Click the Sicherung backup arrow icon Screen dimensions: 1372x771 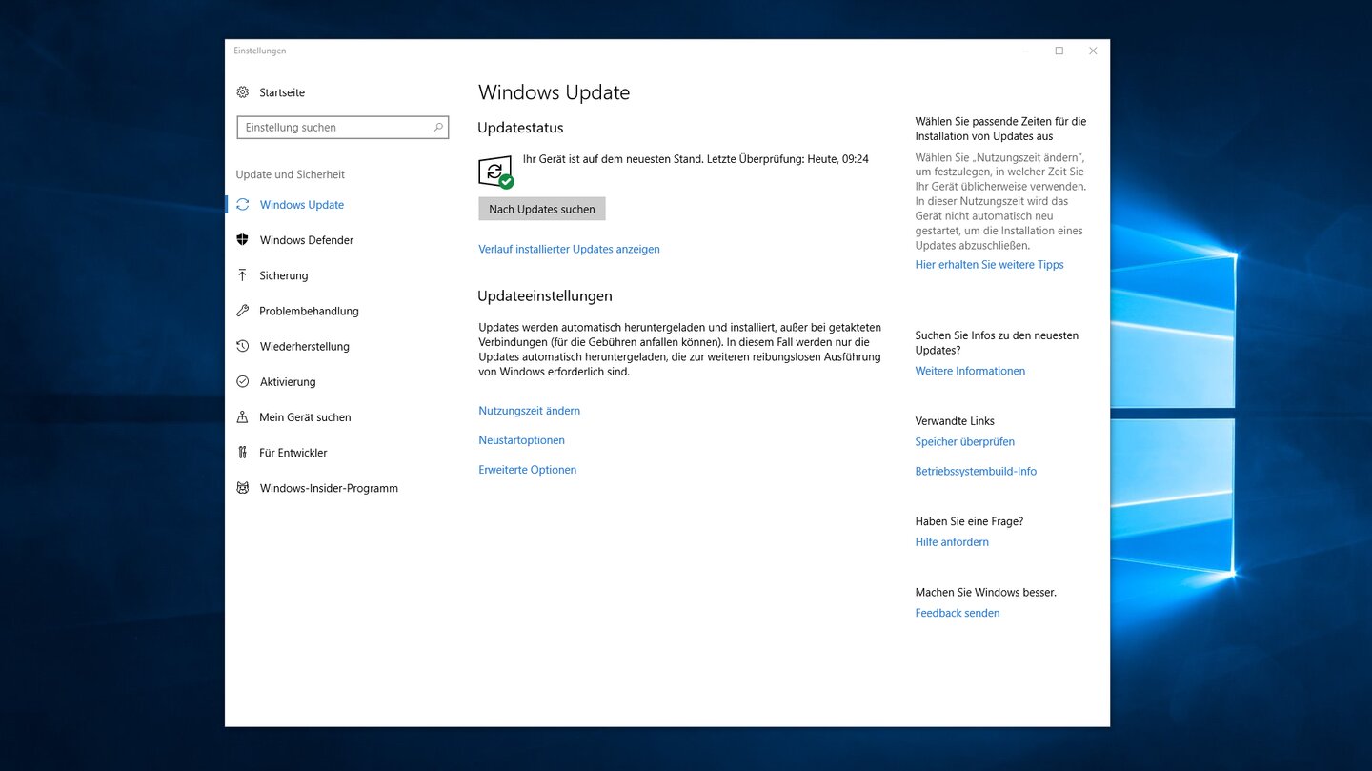[242, 275]
